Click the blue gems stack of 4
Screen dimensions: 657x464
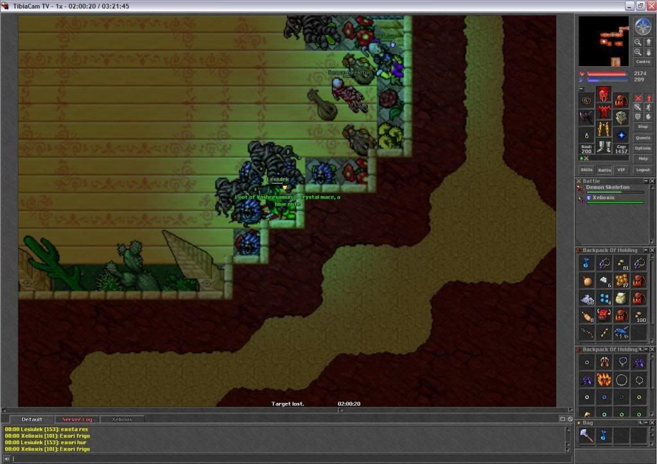(604, 298)
